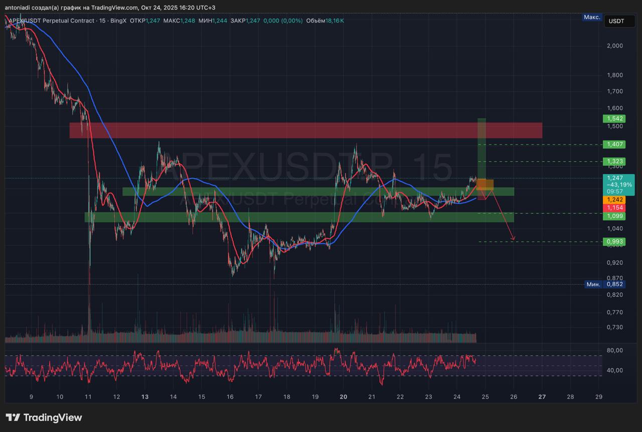Image resolution: width=642 pixels, height=432 pixels.
Task: Click the red resistance zone rectangle
Action: [301, 130]
